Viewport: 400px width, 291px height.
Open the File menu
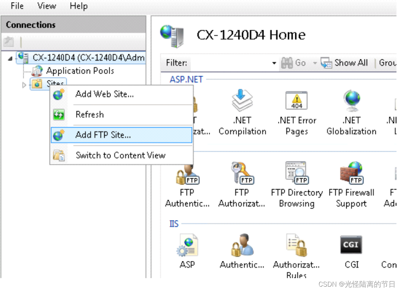17,6
